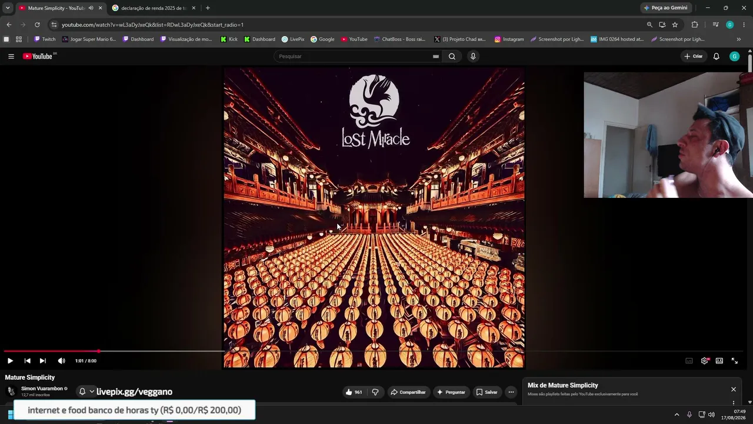The height and width of the screenshot is (424, 753).
Task: Go back in browser history
Action: tap(9, 25)
